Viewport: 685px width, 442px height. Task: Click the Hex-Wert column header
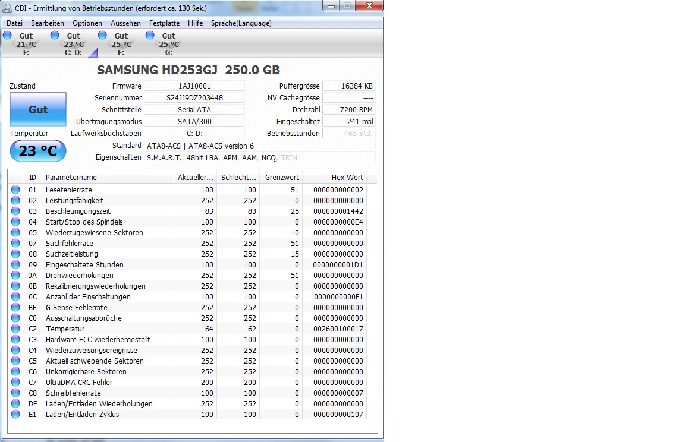tap(334, 178)
